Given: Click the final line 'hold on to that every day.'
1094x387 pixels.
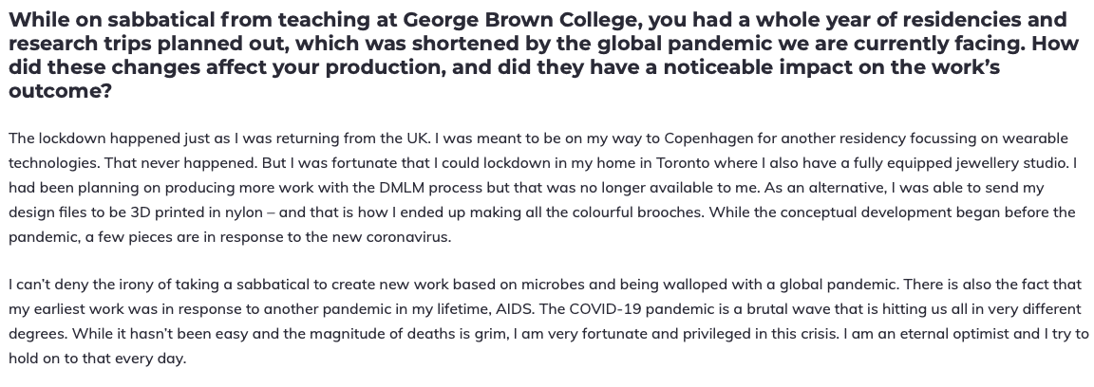Looking at the screenshot, I should click(x=98, y=359).
